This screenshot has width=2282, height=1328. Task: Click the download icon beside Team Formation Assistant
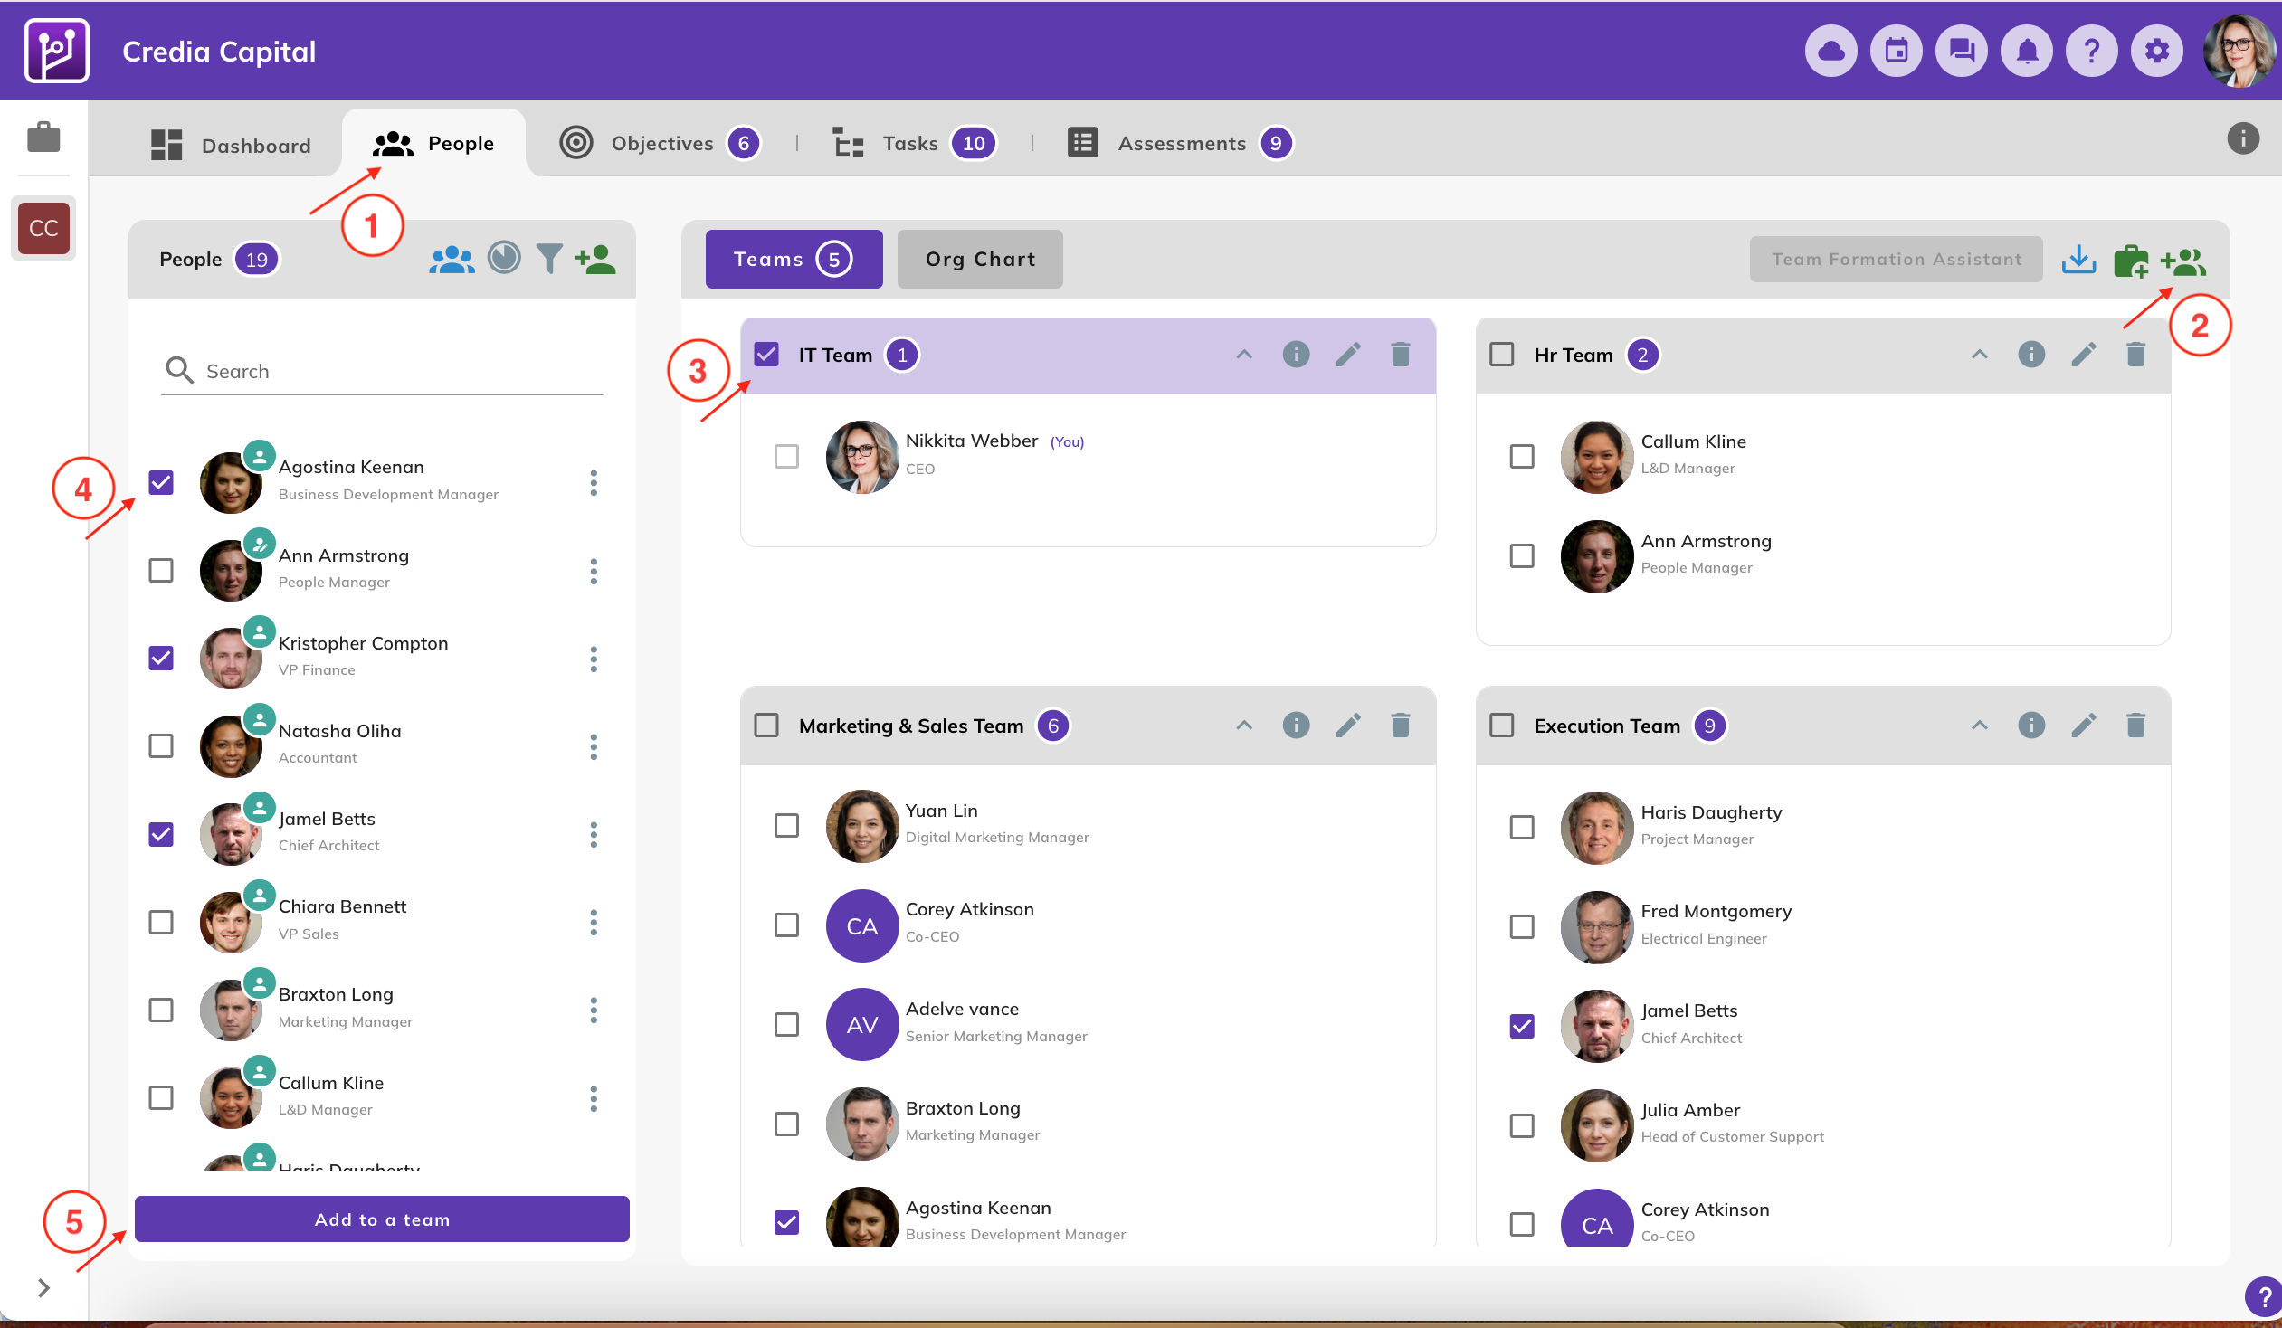(x=2078, y=260)
